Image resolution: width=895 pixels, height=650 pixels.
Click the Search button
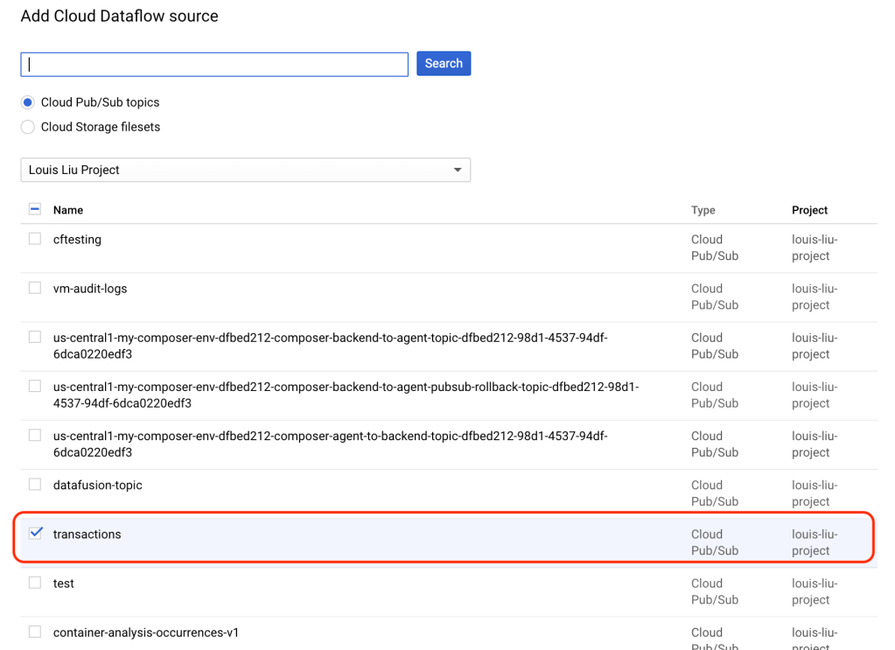444,64
